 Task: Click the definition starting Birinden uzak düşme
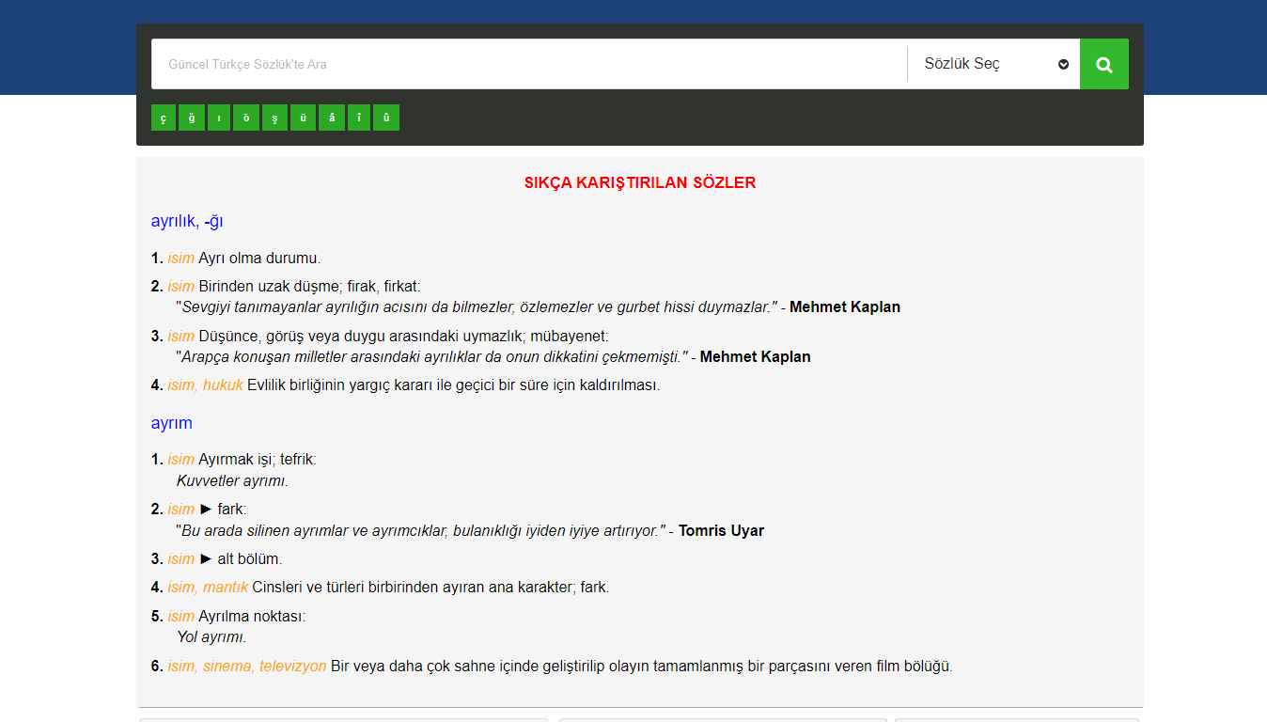[309, 286]
